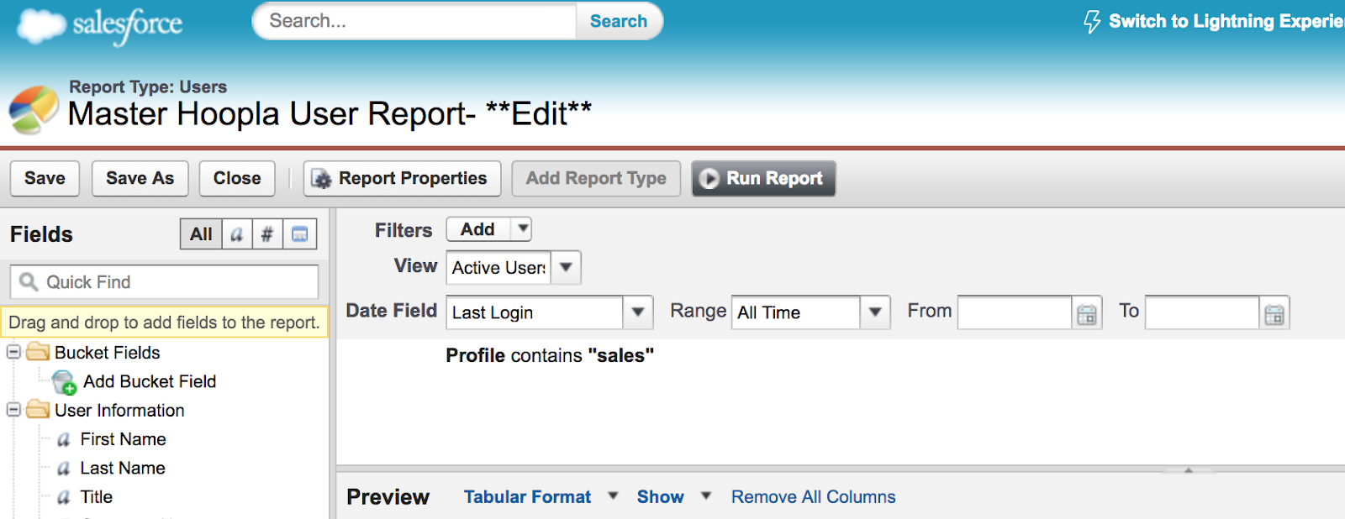Open the Tabular Format dropdown arrow
This screenshot has width=1345, height=519.
tap(614, 496)
